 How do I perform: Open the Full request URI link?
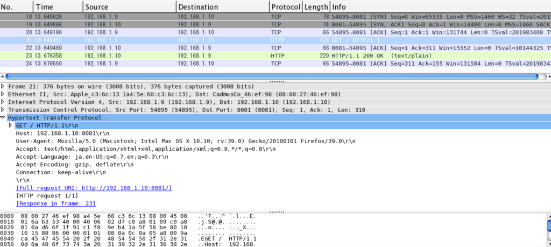click(x=94, y=188)
